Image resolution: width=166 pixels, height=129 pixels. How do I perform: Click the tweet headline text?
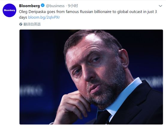coord(88,14)
